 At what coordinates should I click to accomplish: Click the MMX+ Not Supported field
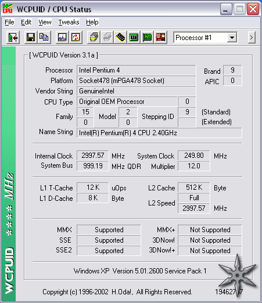click(210, 230)
